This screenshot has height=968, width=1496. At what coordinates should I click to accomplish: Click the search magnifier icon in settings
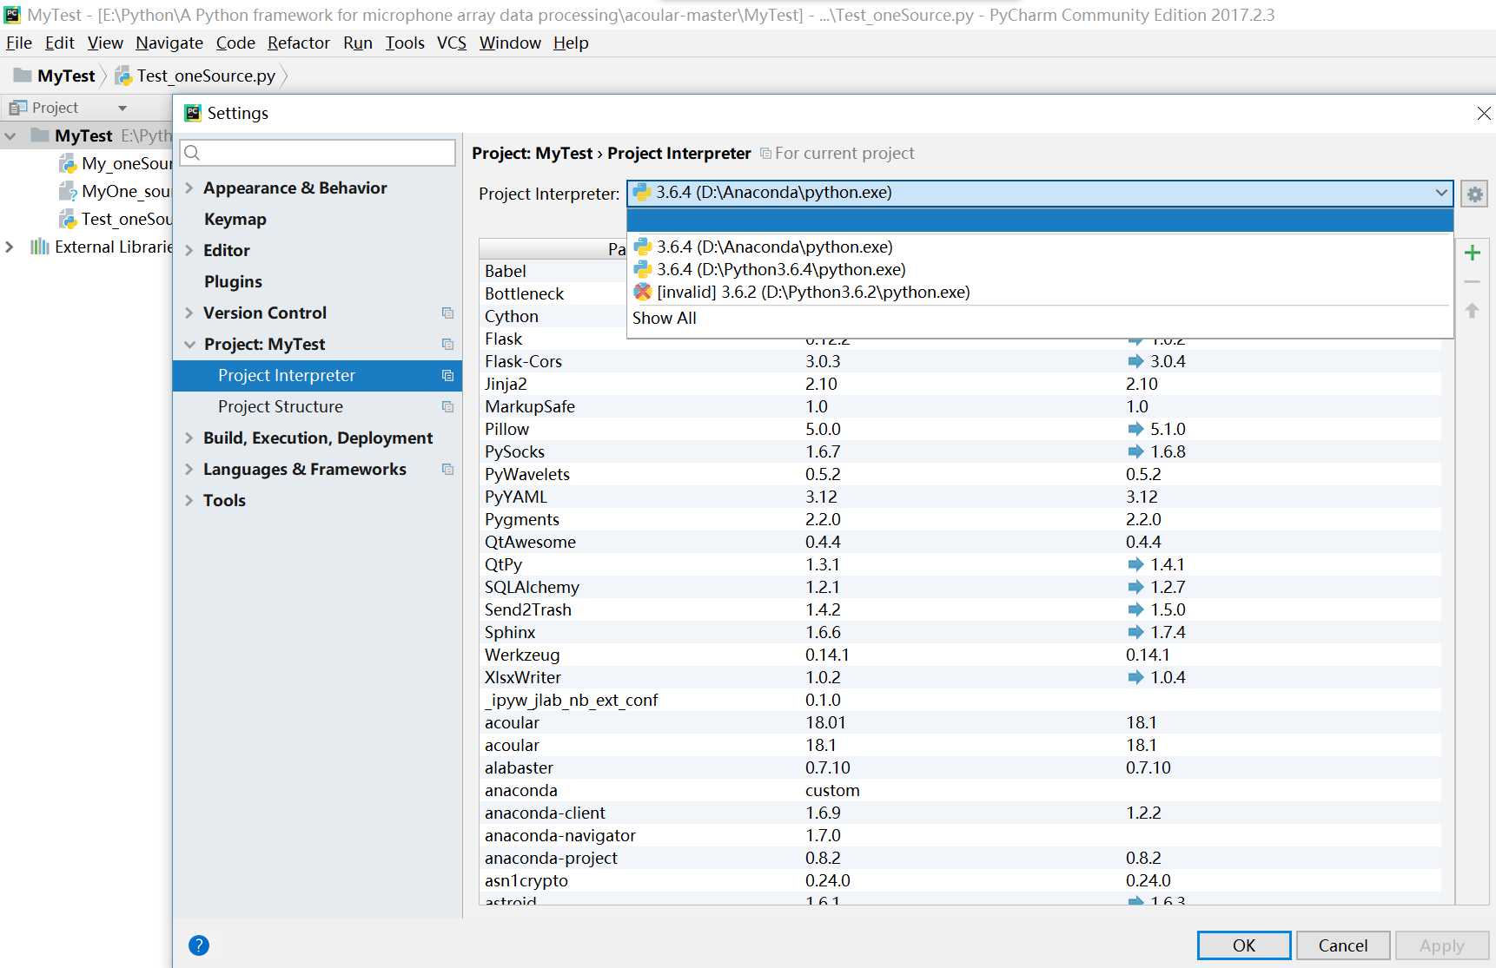click(x=193, y=153)
